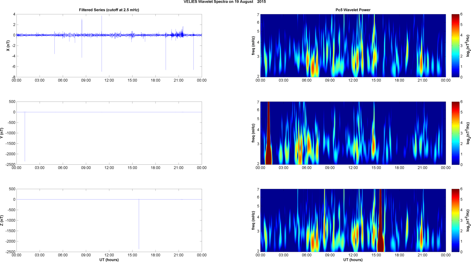Click the '6' value atop the top colorbar
The height and width of the screenshot is (262, 471).
click(461, 14)
